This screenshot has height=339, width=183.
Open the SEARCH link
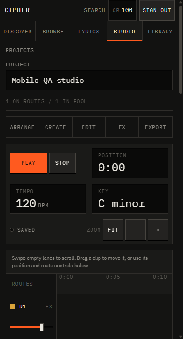pos(94,10)
